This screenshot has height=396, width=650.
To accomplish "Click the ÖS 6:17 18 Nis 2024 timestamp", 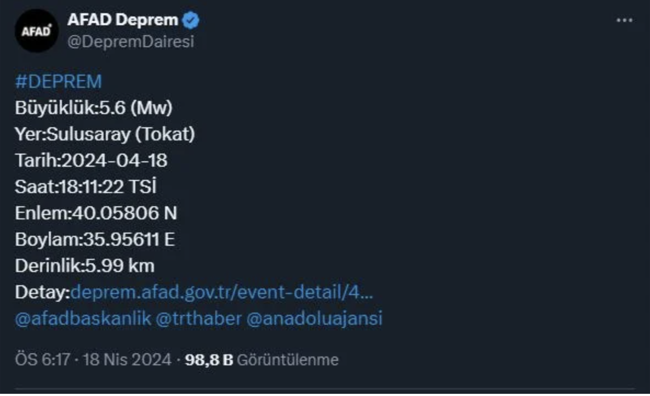I will coord(93,360).
